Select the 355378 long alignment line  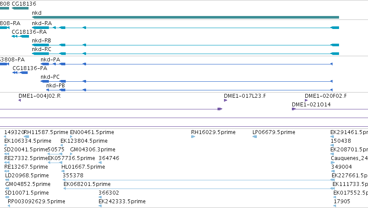point(198,180)
